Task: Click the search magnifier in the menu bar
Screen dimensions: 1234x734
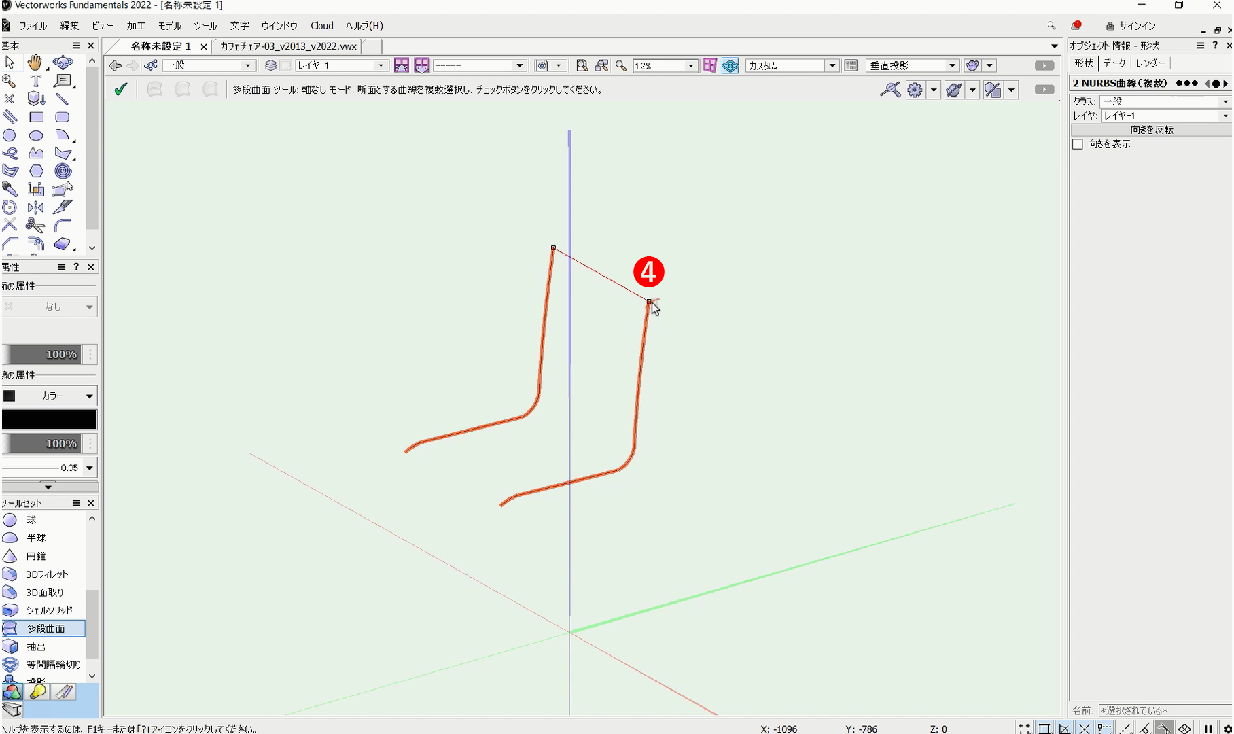Action: click(x=1052, y=26)
